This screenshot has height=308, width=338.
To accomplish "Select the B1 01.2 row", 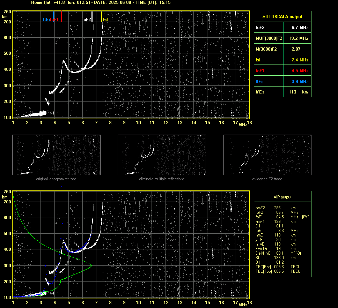I will pyautogui.click(x=270, y=262).
